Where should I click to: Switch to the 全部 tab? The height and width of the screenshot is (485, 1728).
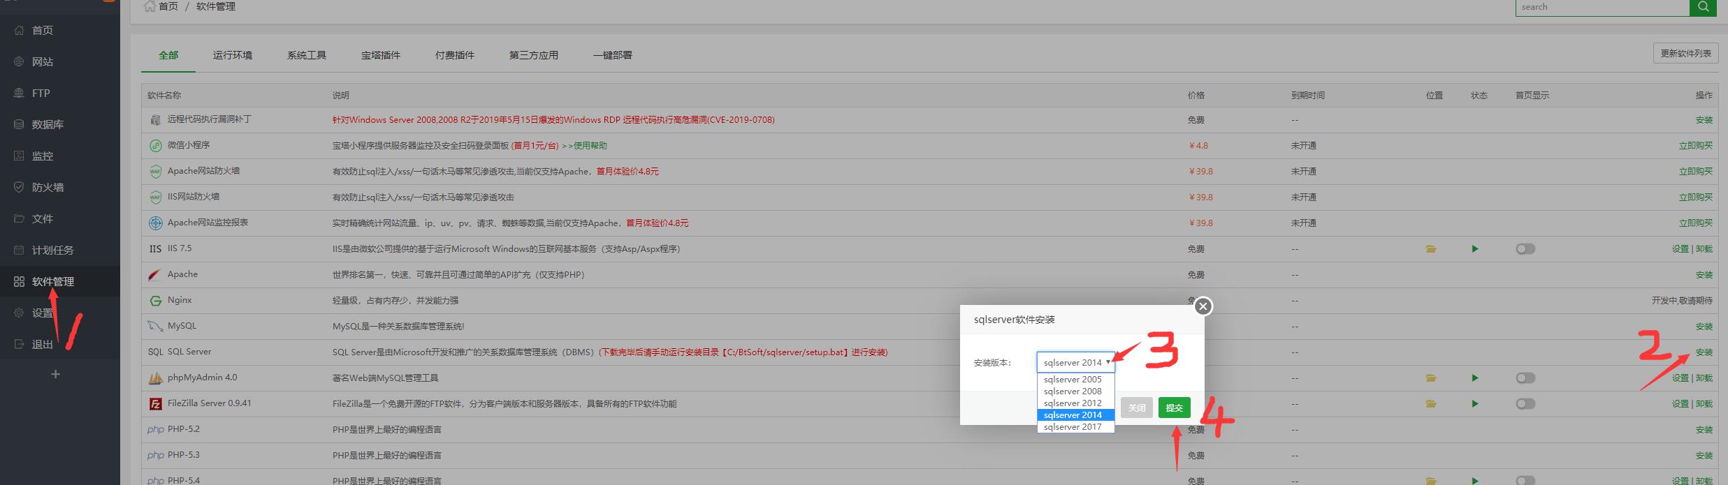pos(168,55)
